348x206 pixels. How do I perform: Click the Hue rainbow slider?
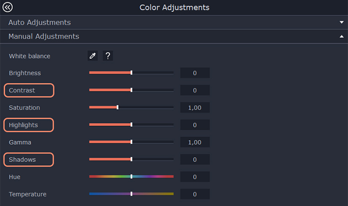131,176
